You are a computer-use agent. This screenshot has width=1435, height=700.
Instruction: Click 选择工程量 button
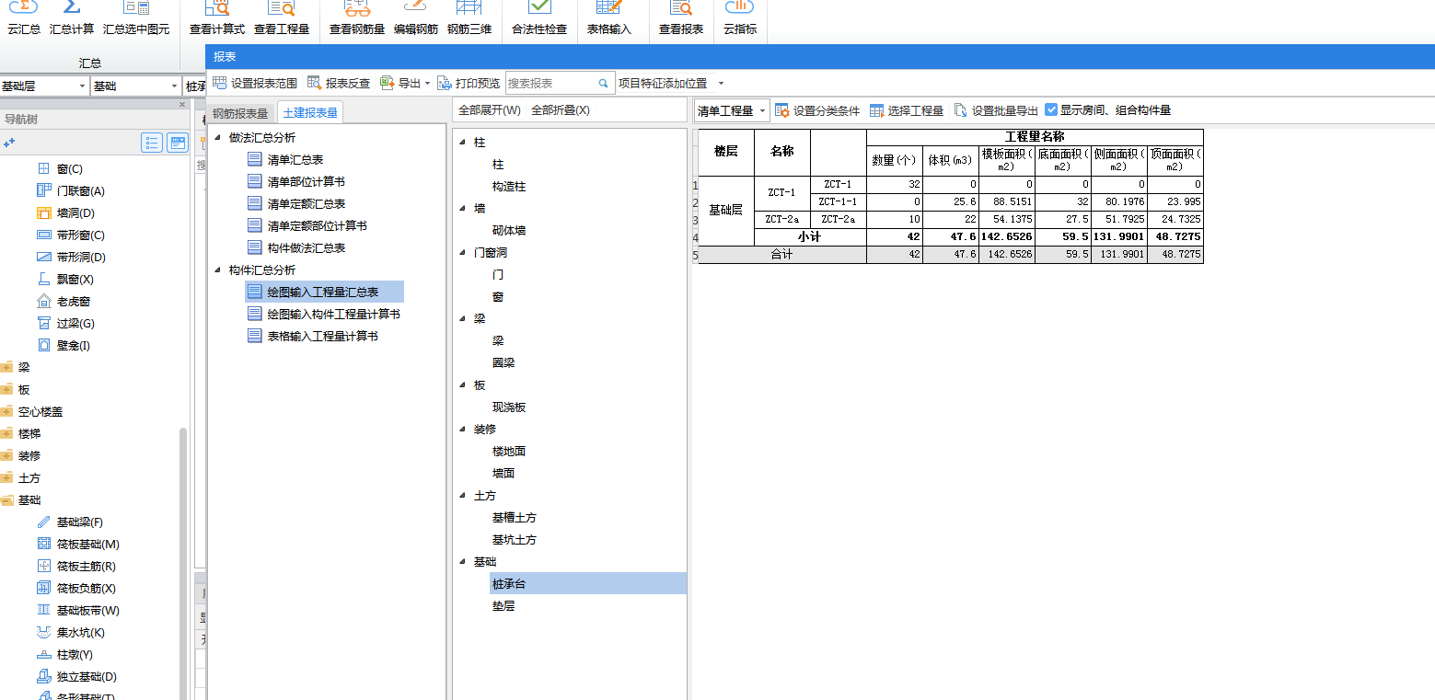907,110
